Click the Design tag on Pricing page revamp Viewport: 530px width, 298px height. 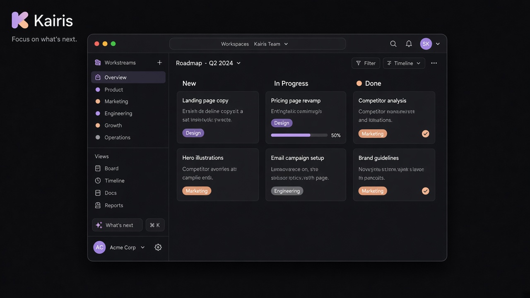(282, 123)
